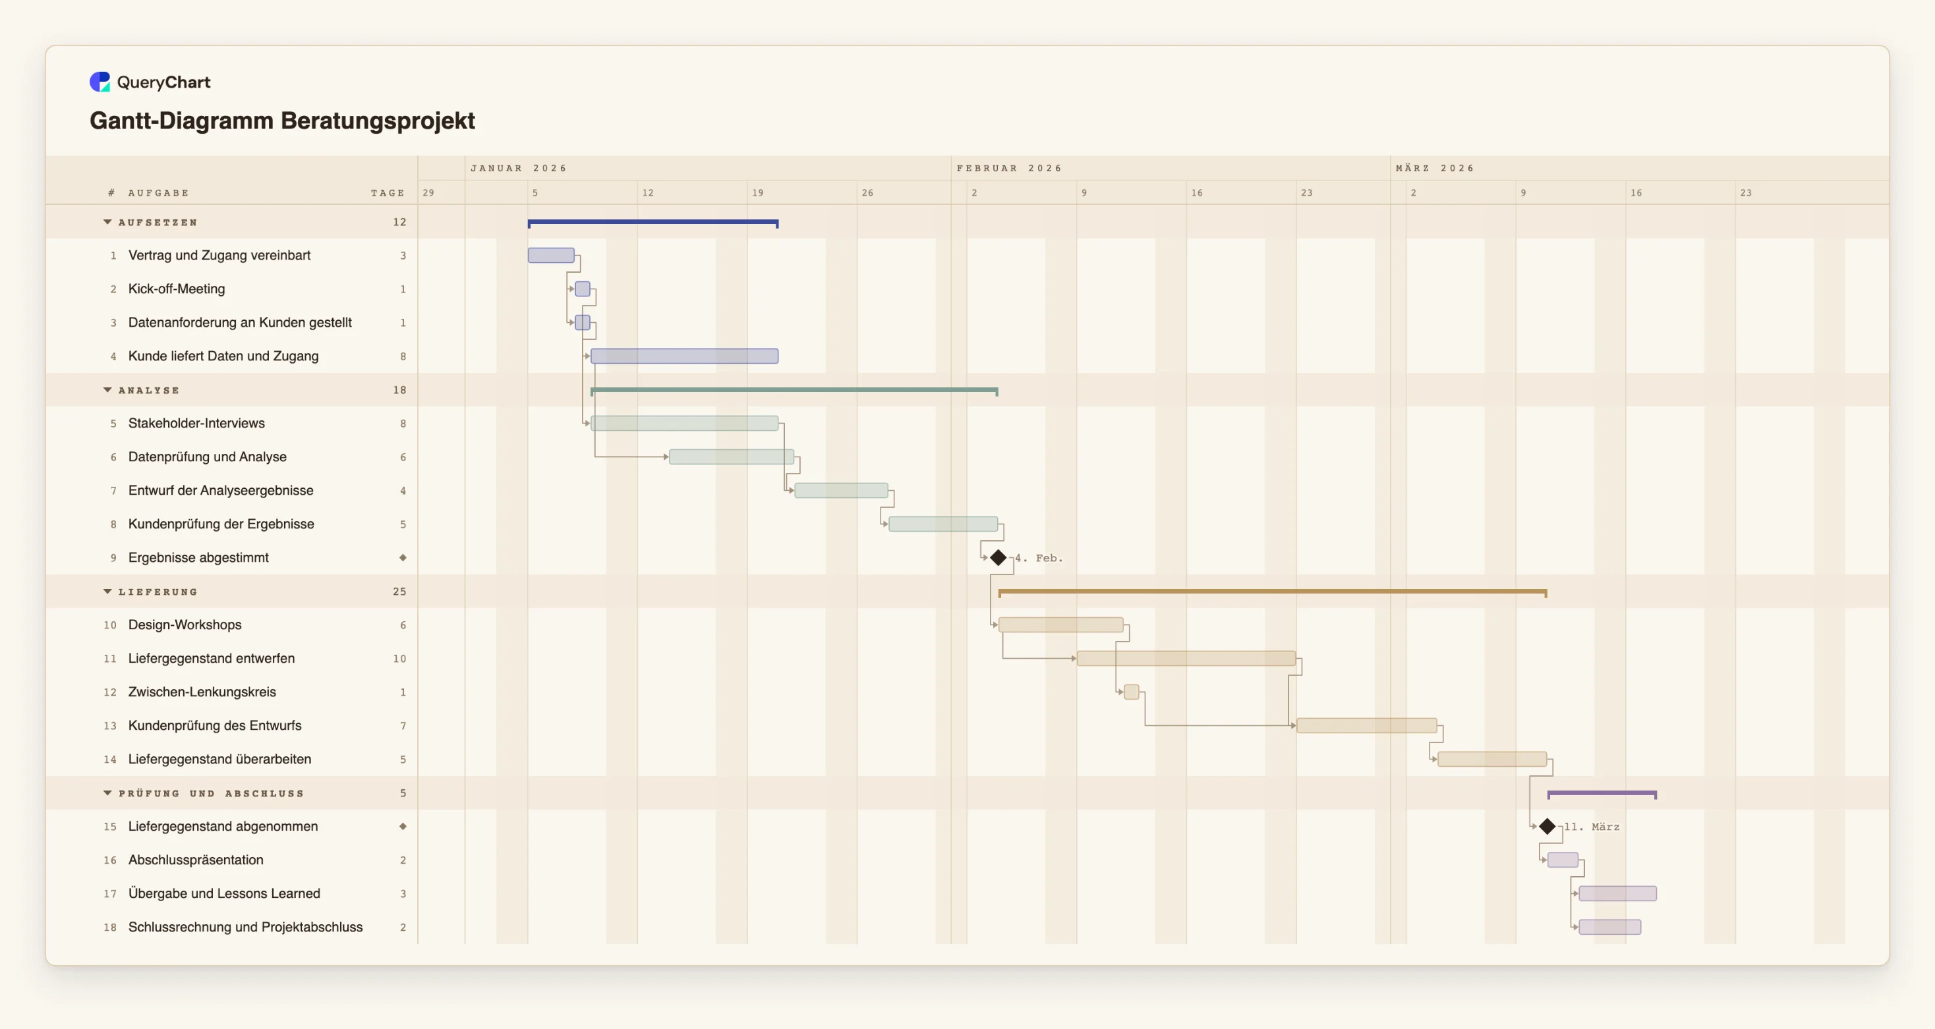Click the '11. März' milestone label
1935x1029 pixels.
(x=1592, y=827)
